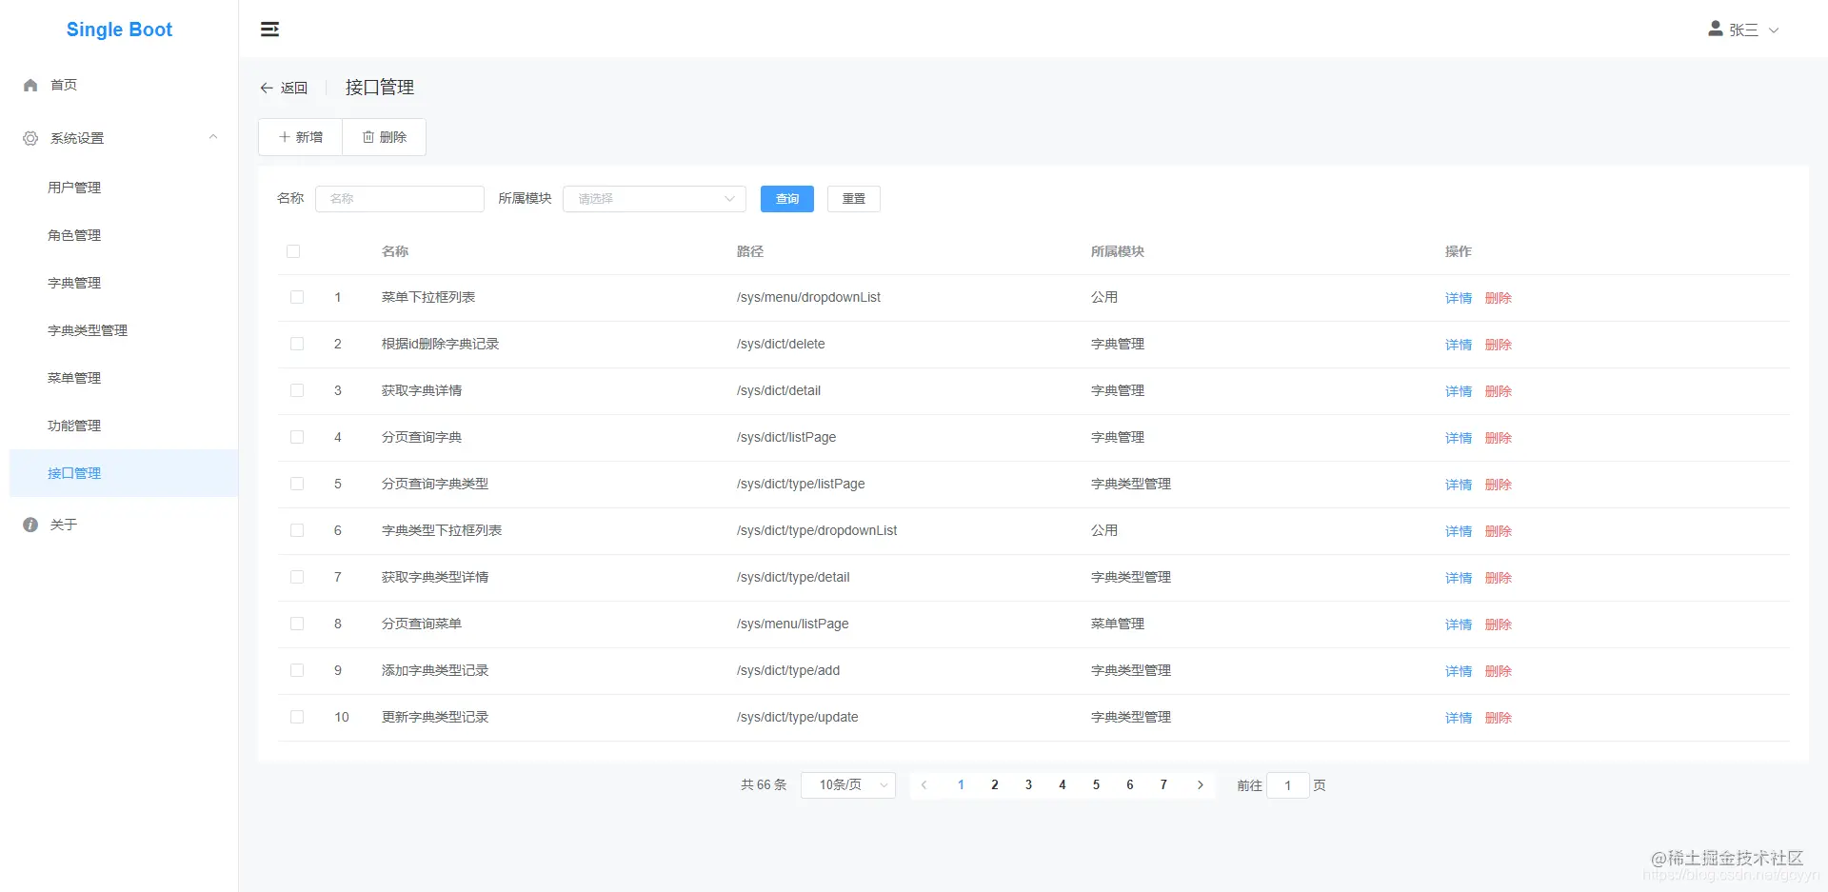The width and height of the screenshot is (1828, 892).
Task: Select the row 3 获取字典详情 checkbox
Action: click(x=297, y=390)
